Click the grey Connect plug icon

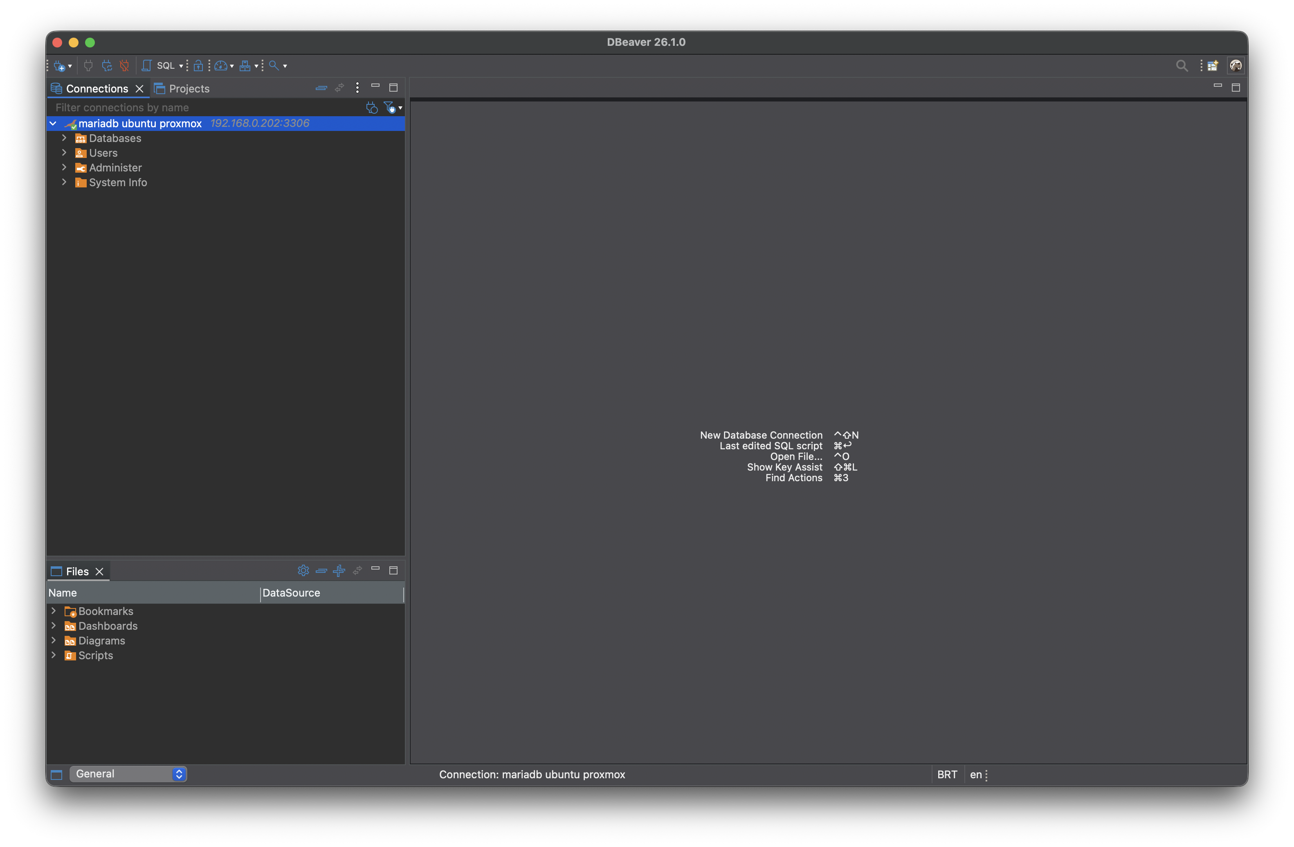point(88,66)
